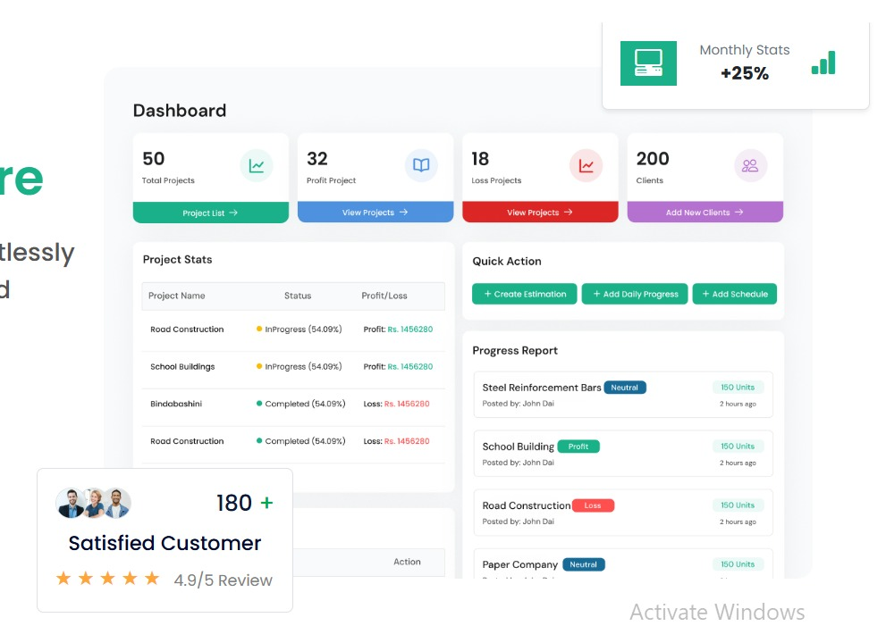Click the Loss badge on Road Construction
Viewport: 886px width, 626px height.
[593, 505]
